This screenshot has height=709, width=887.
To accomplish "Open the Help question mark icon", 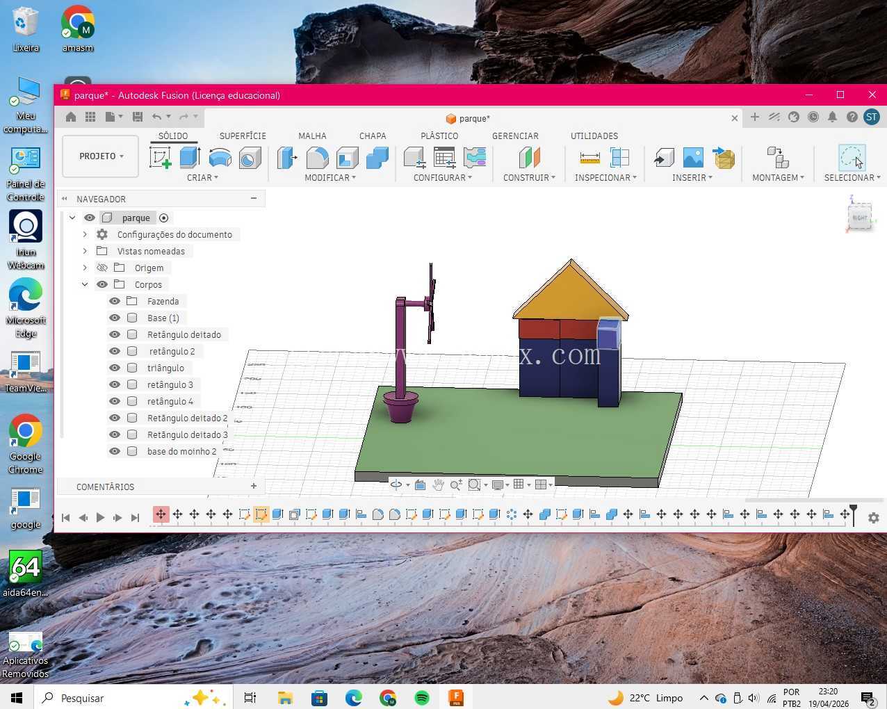I will pos(852,117).
